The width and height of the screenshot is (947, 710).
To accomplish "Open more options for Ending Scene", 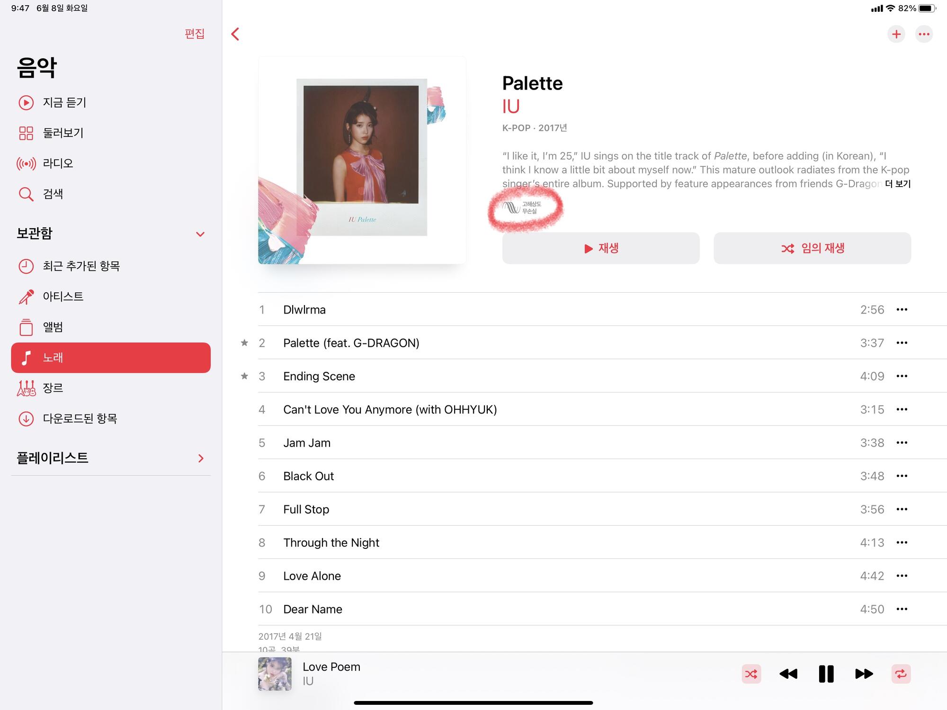I will coord(902,376).
